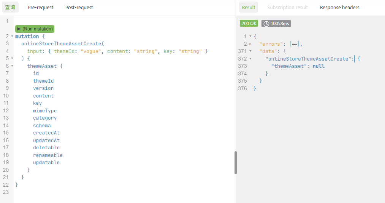The image size is (385, 203).
Task: Collapse the mutation block at line 2
Action: pyautogui.click(x=12, y=37)
